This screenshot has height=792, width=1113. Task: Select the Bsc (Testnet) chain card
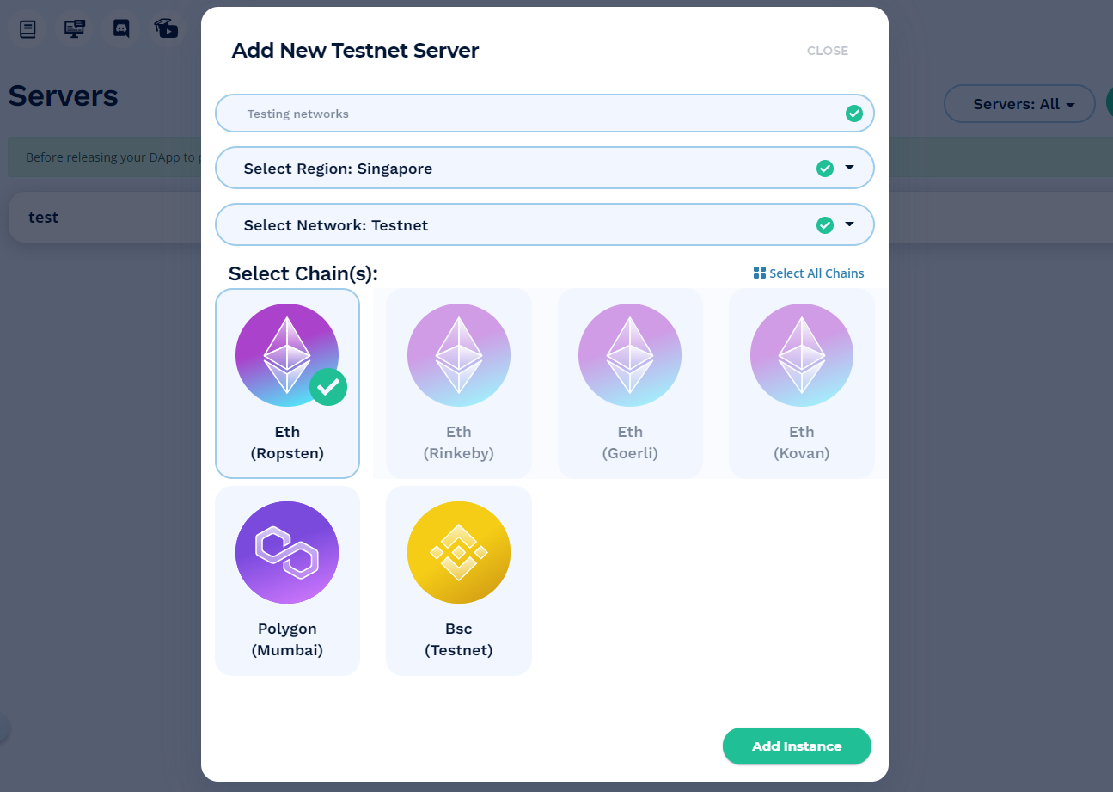click(459, 580)
